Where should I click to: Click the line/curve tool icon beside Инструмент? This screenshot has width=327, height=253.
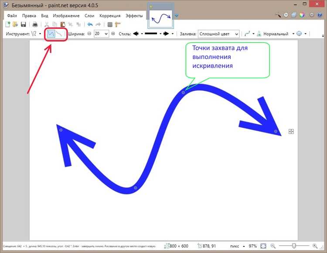[x=34, y=33]
